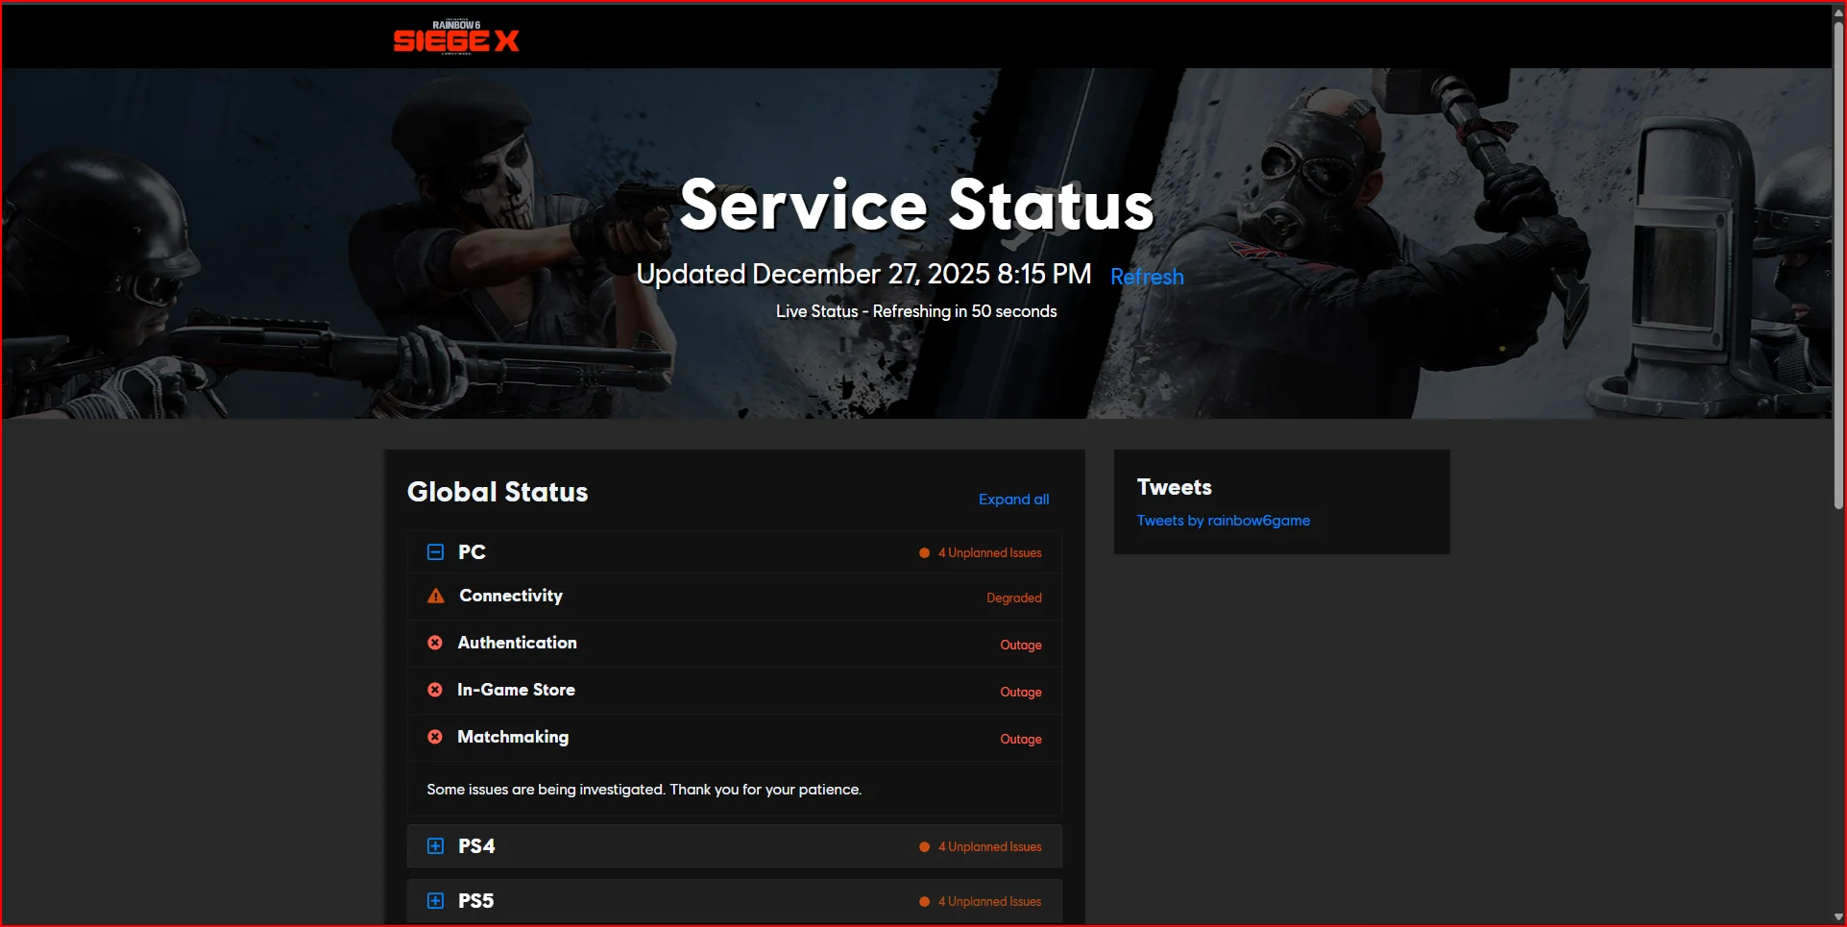
Task: Click PS5's 4 Unplanned Issues text
Action: point(990,901)
